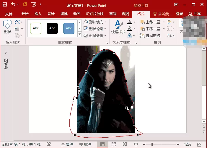
Task: Open the 文件 tab
Action: click(9, 14)
